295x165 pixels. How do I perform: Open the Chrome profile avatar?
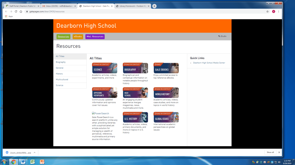point(274,11)
